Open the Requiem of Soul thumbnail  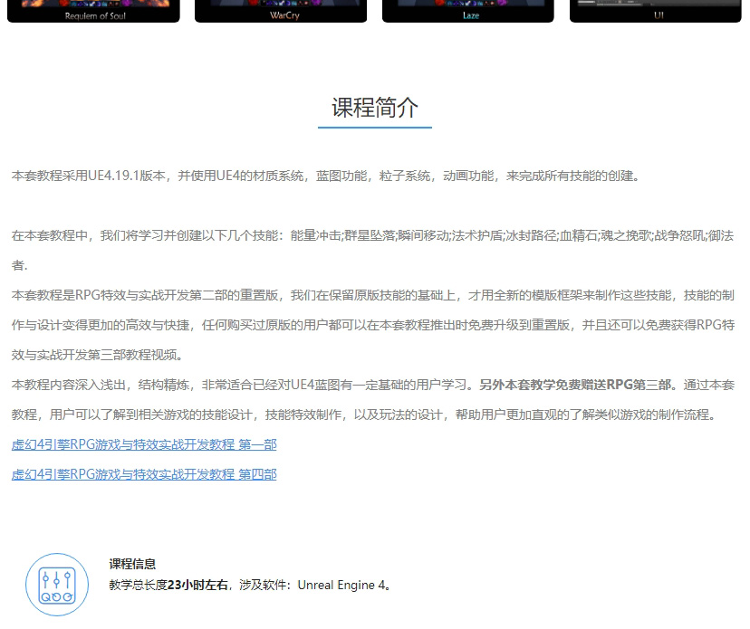94,11
